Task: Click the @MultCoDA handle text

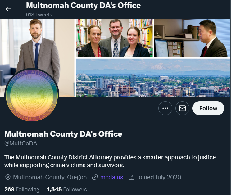Action: (20, 143)
